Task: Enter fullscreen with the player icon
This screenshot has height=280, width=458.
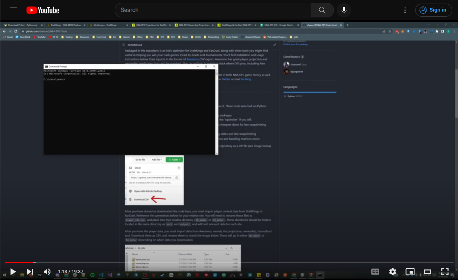Action: 445,272
